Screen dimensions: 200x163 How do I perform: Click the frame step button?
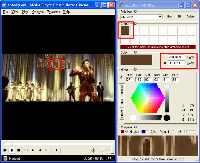[x=56, y=150]
